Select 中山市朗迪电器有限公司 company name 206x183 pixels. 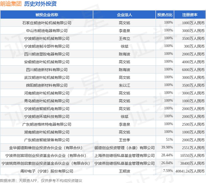pyautogui.click(x=47, y=31)
